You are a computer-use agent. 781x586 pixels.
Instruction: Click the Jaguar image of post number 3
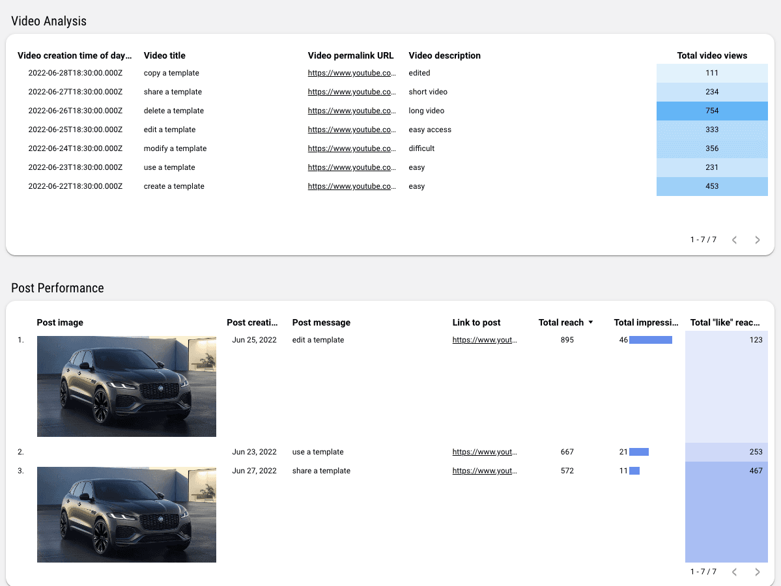point(126,514)
